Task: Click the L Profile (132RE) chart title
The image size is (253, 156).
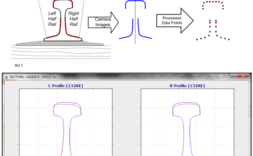Action: 66,86
